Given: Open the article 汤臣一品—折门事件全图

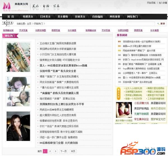Looking at the screenshot, I should click(59, 137).
